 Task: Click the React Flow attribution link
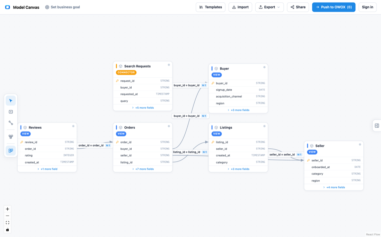tap(373, 234)
